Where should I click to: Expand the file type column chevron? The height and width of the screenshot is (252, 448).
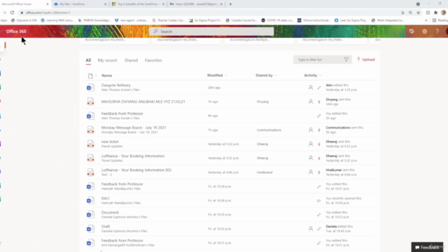[97, 76]
